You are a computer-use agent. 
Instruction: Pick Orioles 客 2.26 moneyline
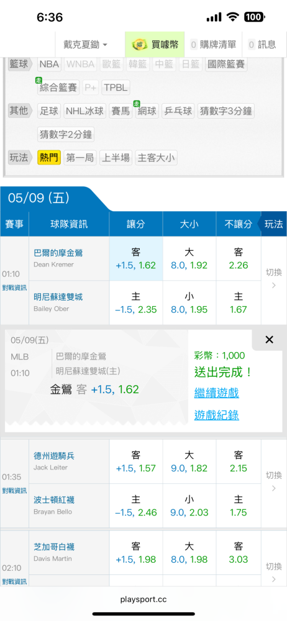click(x=239, y=258)
